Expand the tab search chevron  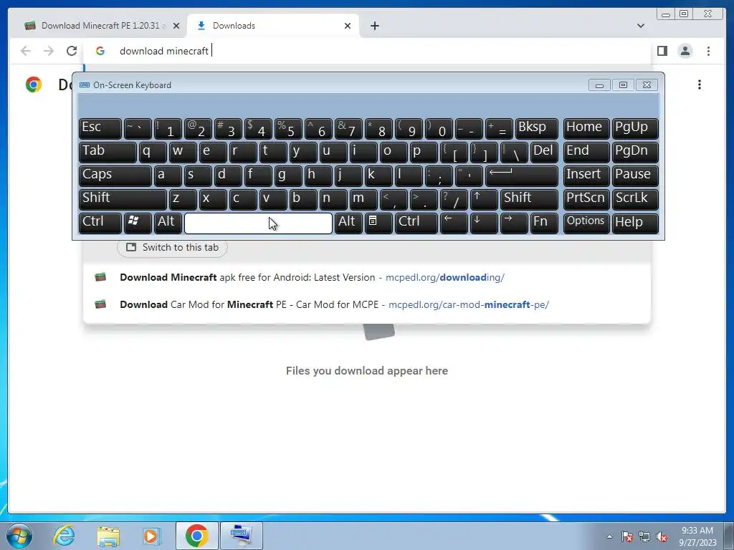641,26
